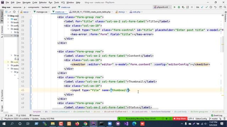
Task: Toggle code folding at line 42
Action: tap(32, 77)
